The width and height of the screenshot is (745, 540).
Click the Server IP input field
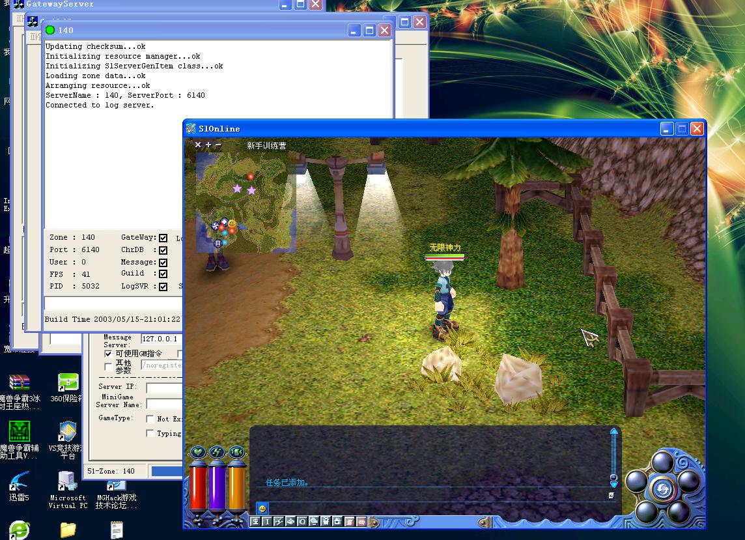[x=164, y=388]
